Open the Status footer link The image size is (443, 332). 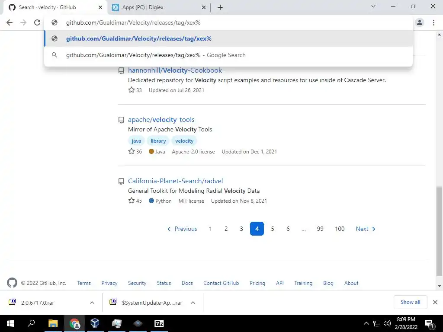(x=164, y=283)
